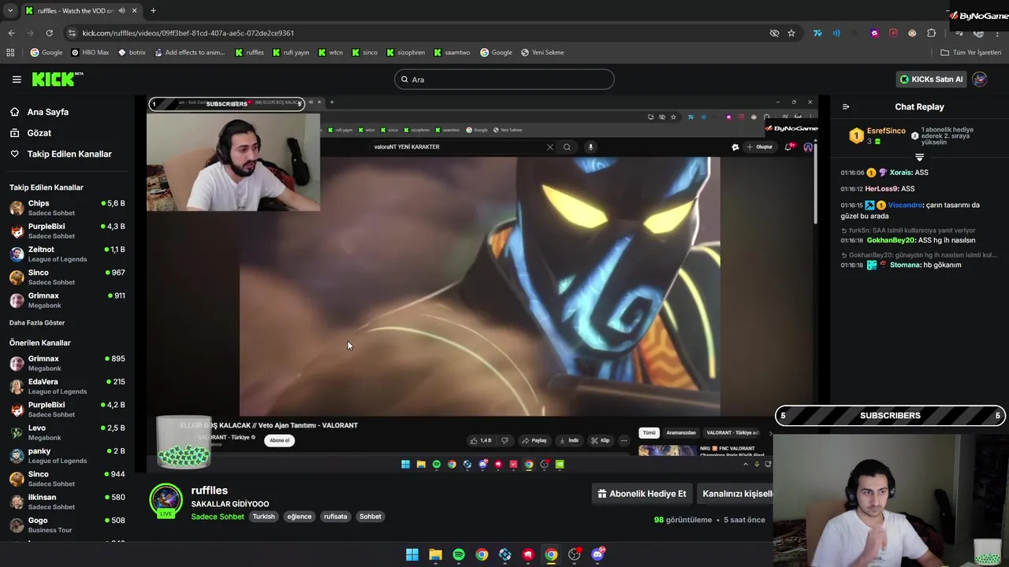
Task: Open the Kick sidebar hamburger menu
Action: [17, 80]
